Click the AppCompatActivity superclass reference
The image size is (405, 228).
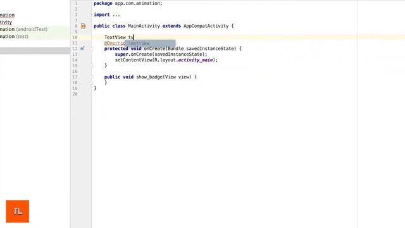pos(206,26)
